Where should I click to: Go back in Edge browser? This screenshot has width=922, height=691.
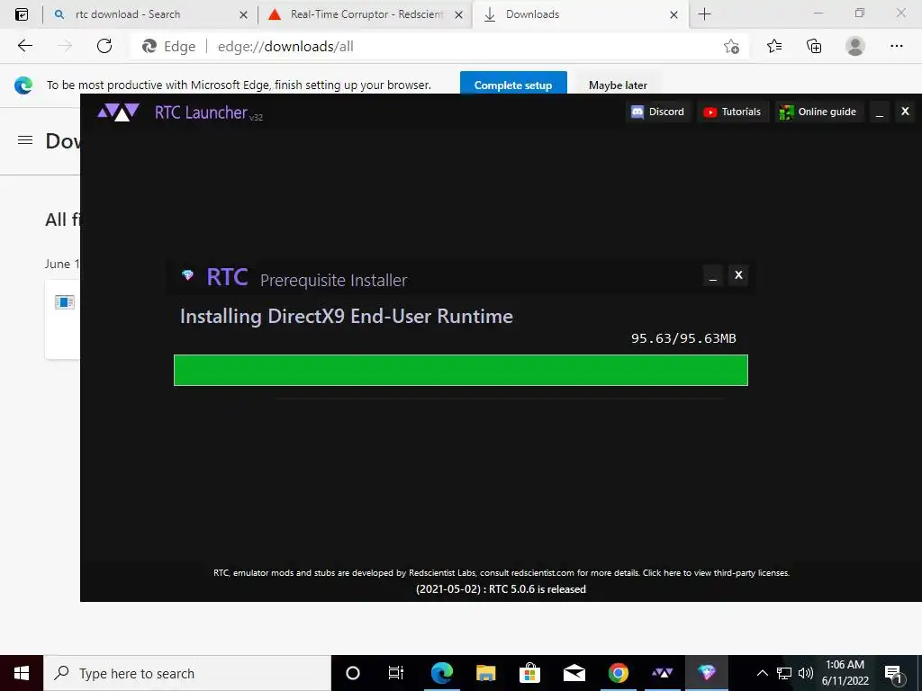click(24, 46)
